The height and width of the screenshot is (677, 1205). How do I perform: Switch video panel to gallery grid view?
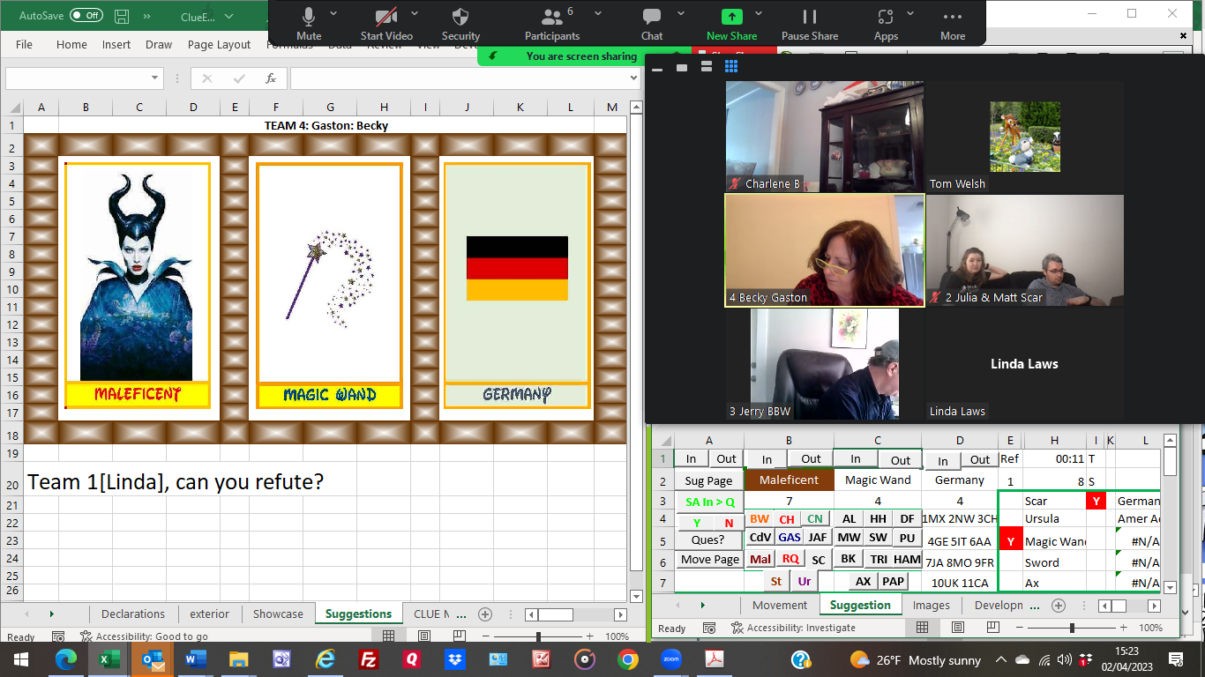click(x=730, y=67)
